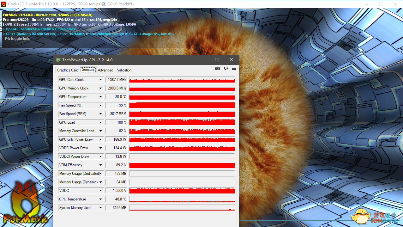Click the 3017 RPM fan value
The width and height of the screenshot is (403, 227).
click(116, 114)
